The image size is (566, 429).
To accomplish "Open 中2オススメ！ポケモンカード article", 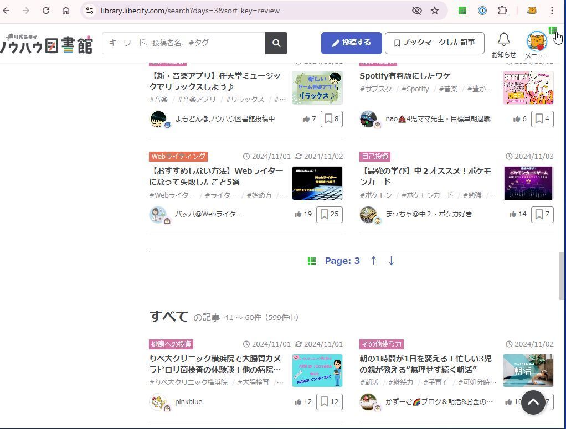I will tap(425, 177).
